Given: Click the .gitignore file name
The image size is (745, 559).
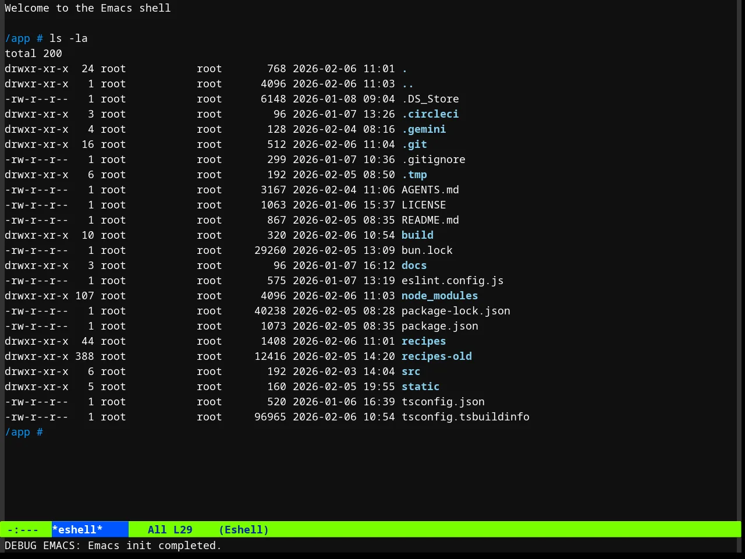Looking at the screenshot, I should tap(434, 159).
